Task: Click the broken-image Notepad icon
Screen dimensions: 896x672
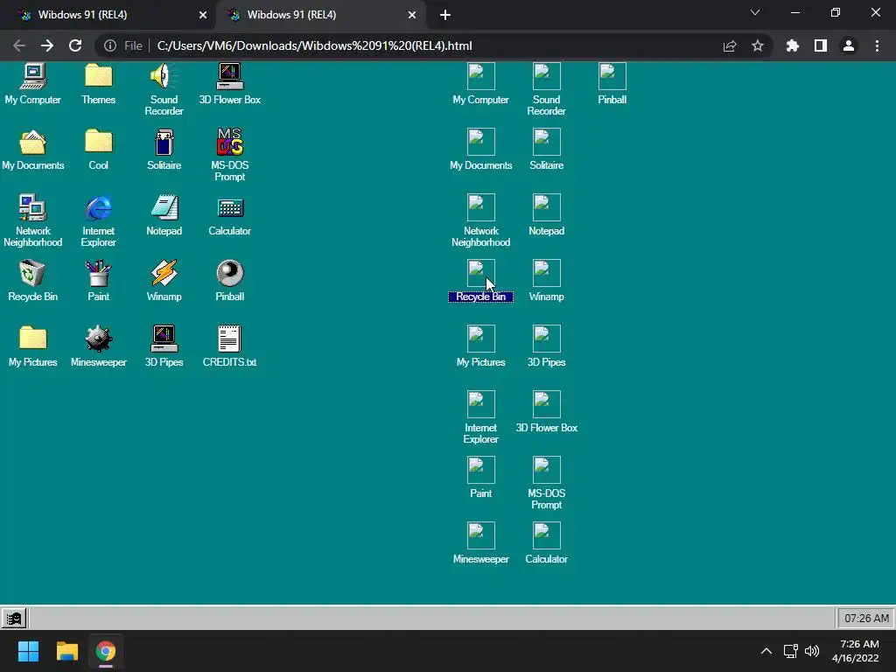Action: [546, 207]
